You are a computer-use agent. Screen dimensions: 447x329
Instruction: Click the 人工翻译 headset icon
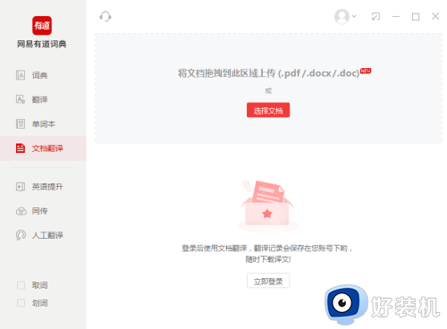pos(21,235)
